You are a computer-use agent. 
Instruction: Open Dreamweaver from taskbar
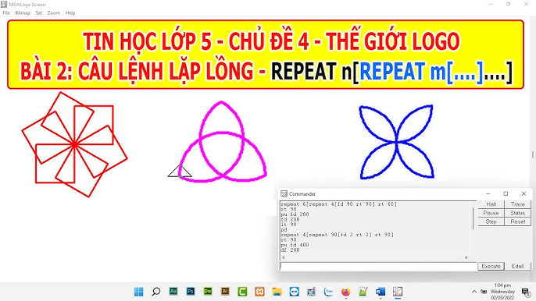tap(208, 292)
